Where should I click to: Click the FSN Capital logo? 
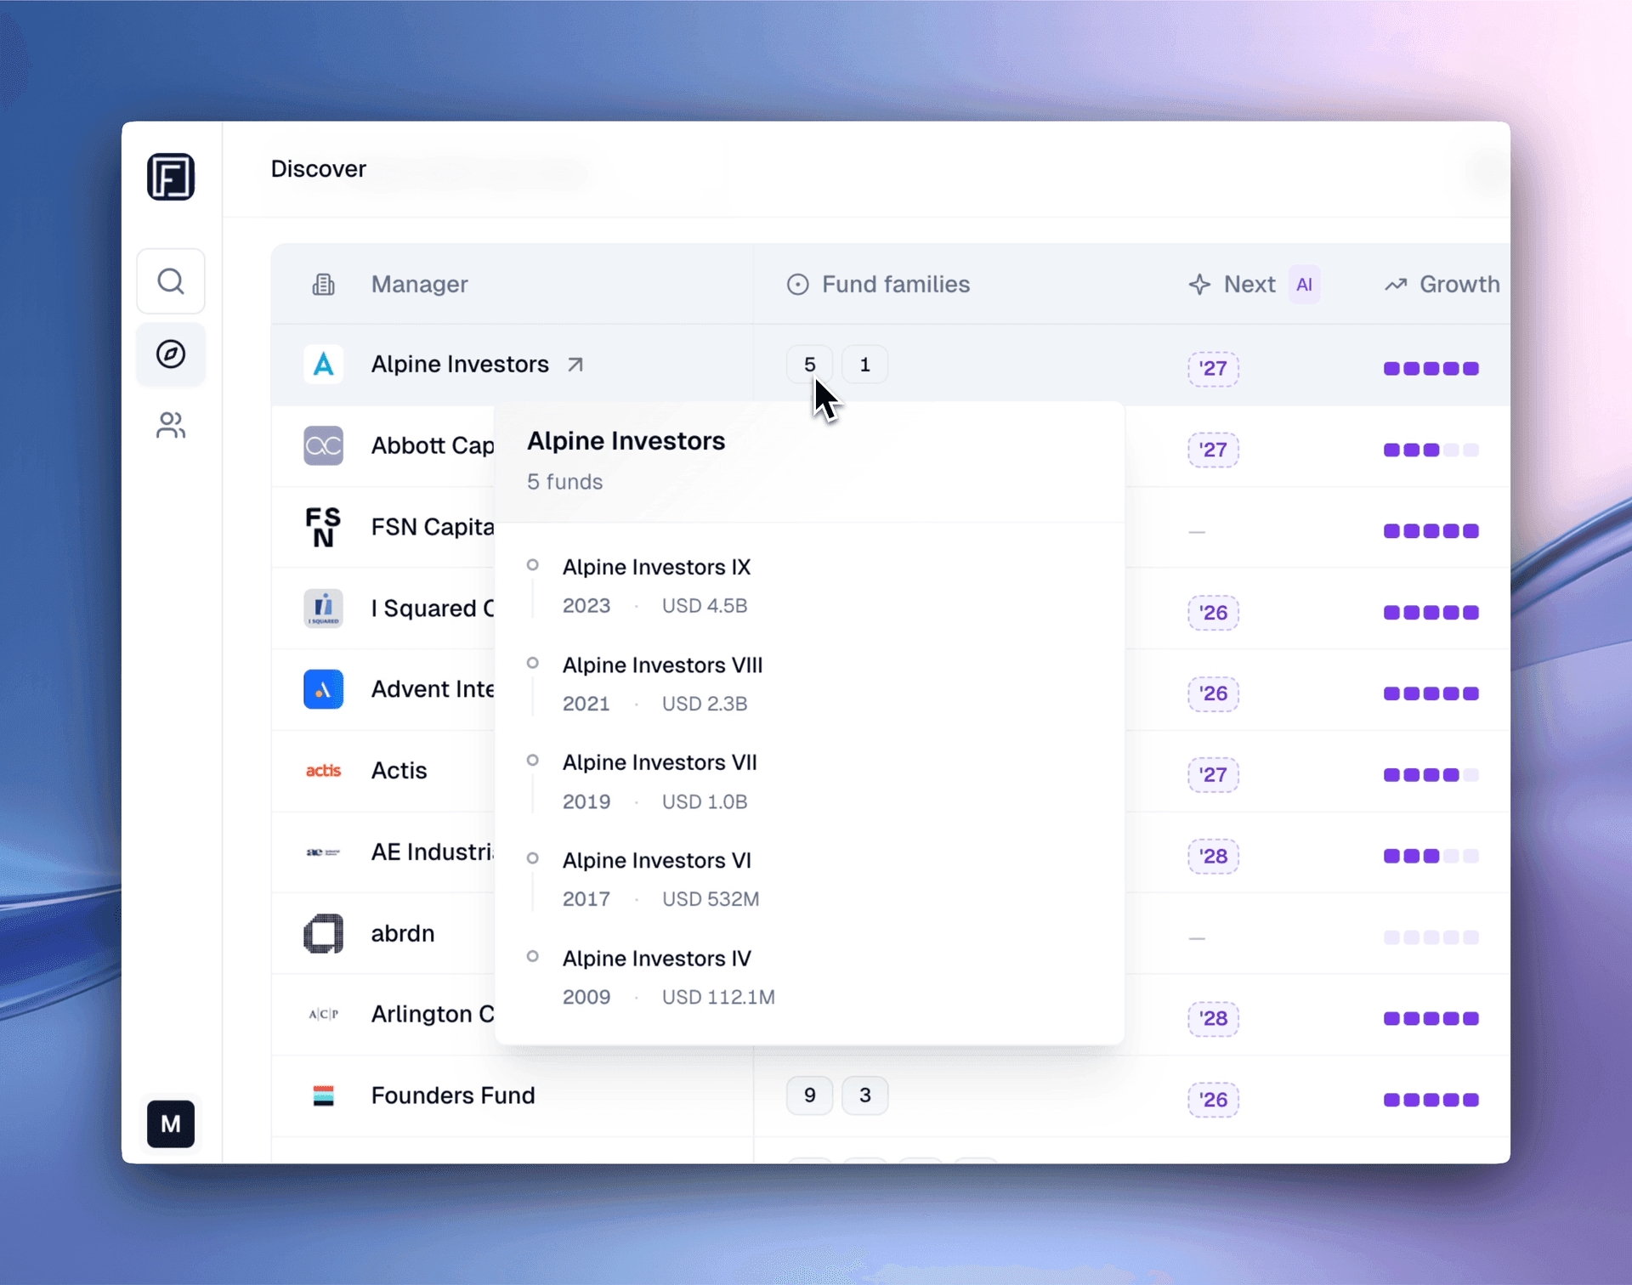(x=324, y=527)
